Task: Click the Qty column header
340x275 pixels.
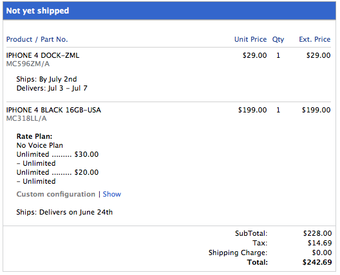Action: 278,39
